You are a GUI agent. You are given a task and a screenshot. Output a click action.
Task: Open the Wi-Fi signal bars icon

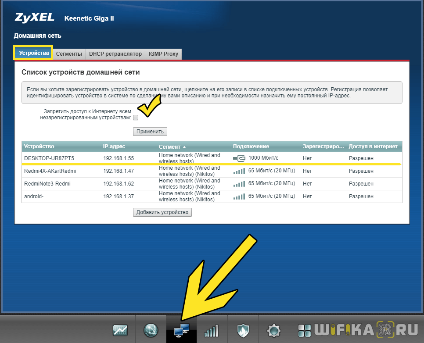pos(212,330)
